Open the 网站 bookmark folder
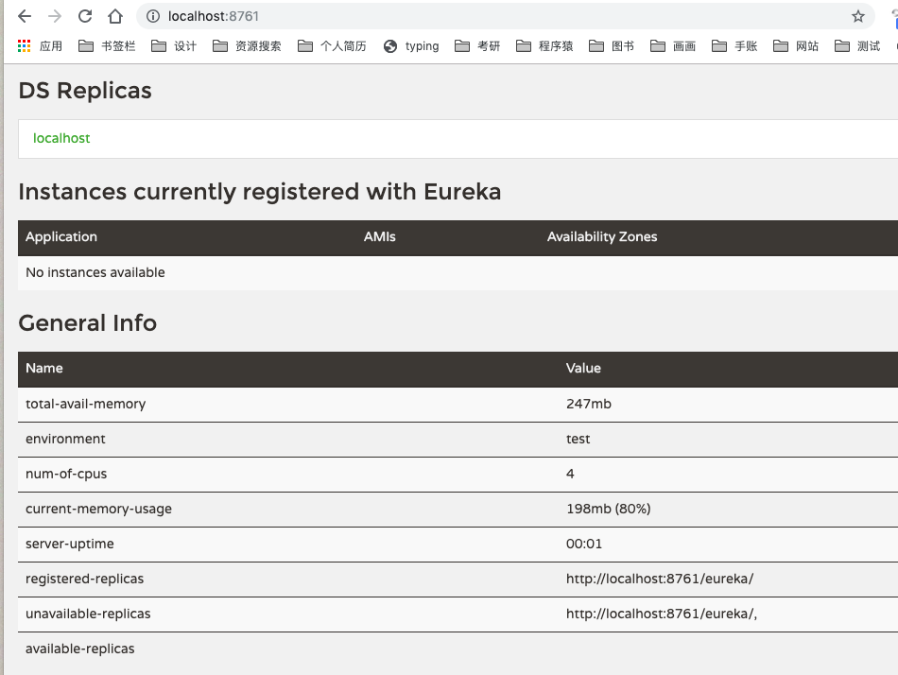 point(796,46)
